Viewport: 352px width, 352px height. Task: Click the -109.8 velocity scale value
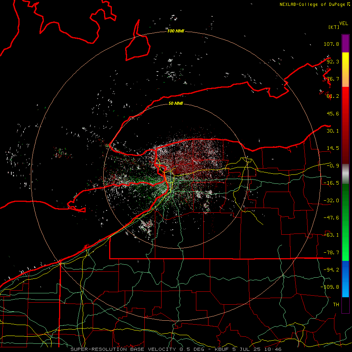click(330, 287)
